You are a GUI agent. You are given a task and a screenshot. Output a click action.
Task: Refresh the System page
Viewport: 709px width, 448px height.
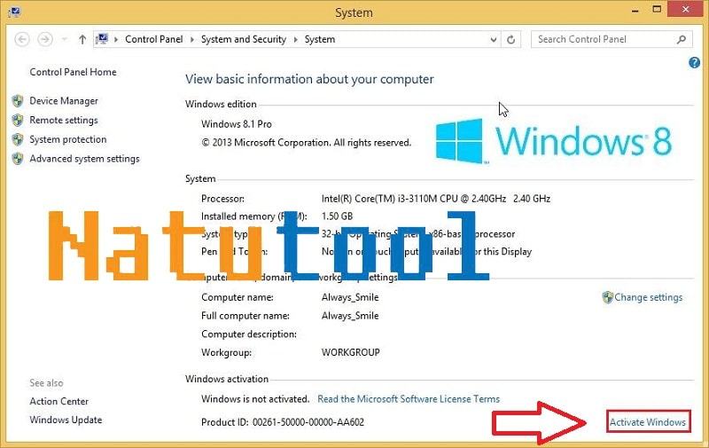511,39
